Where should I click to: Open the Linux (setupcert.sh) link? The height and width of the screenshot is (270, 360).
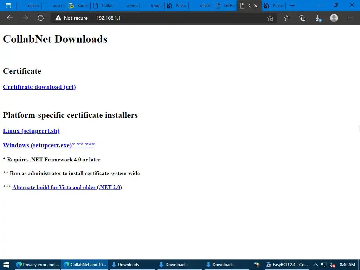pos(31,131)
